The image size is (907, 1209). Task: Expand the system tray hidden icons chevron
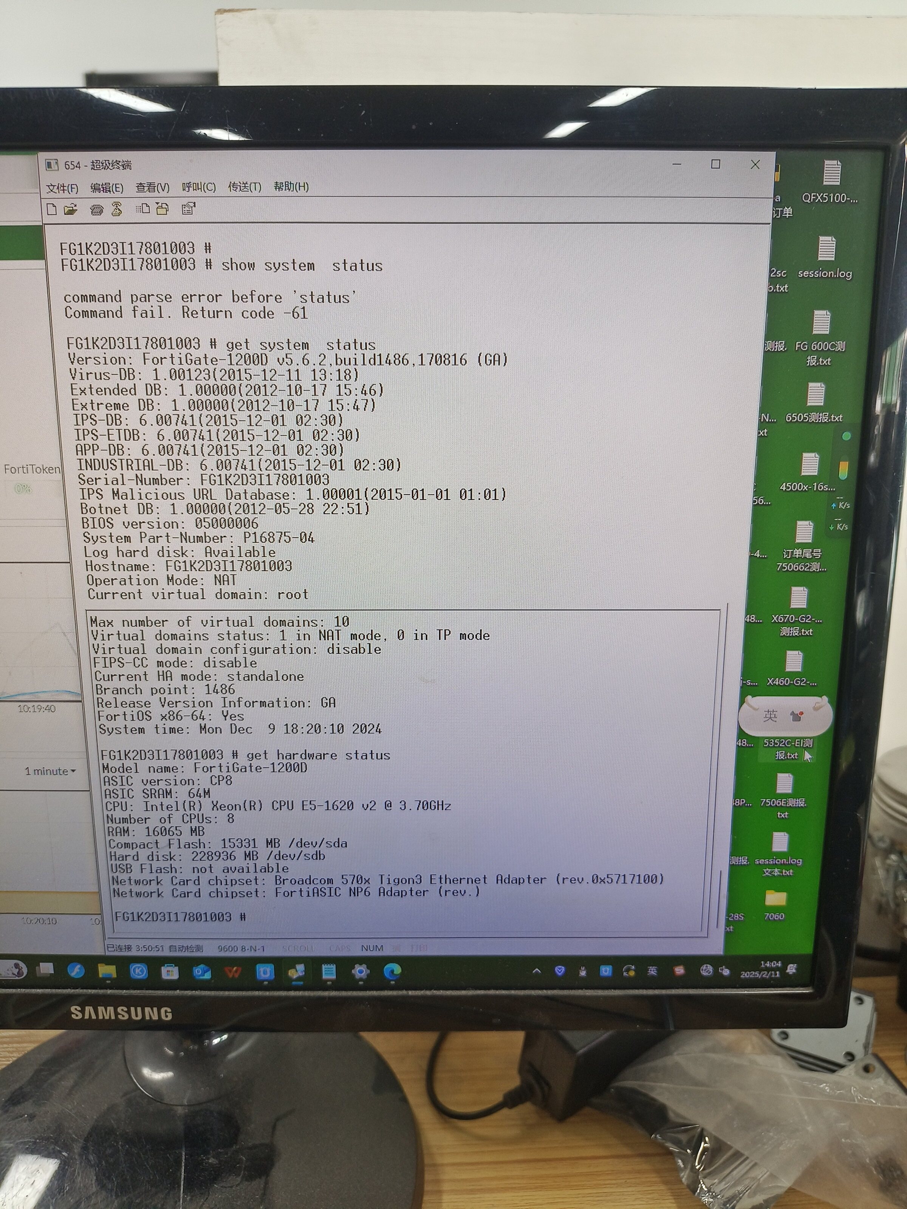537,971
